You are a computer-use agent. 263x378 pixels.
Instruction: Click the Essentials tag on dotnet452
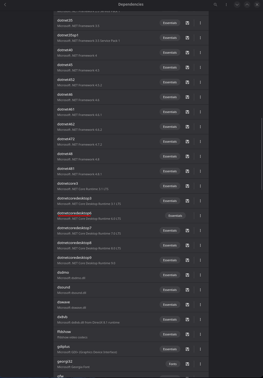click(x=170, y=82)
